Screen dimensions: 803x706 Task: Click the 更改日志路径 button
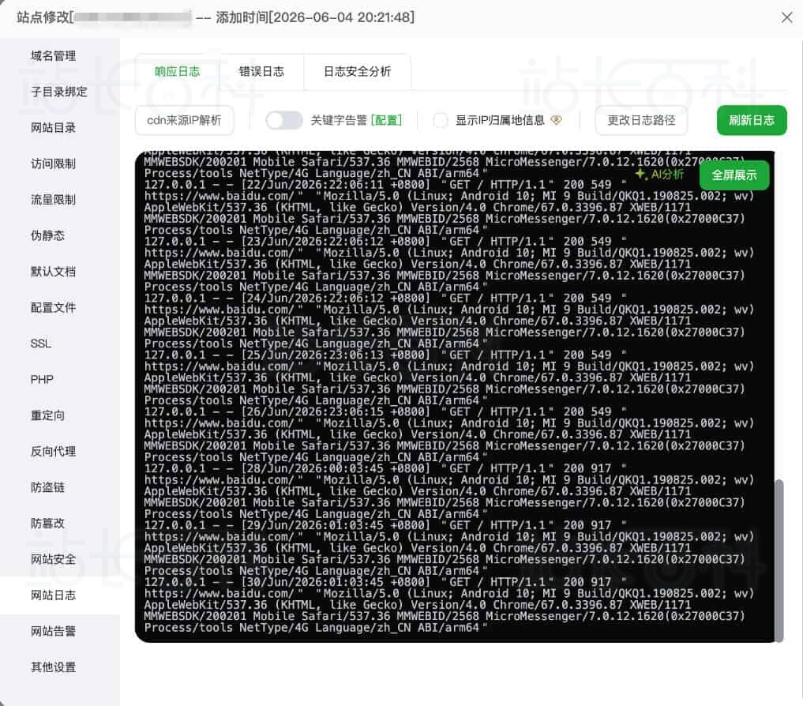pyautogui.click(x=641, y=120)
